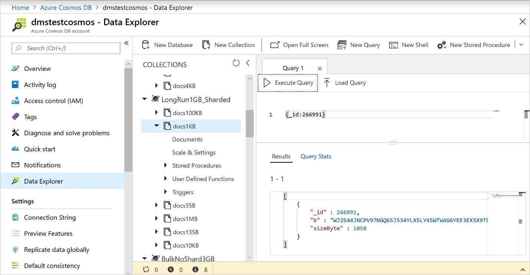Image resolution: width=530 pixels, height=275 pixels.
Task: Click the Data Explorer sidebar icon
Action: click(15, 181)
